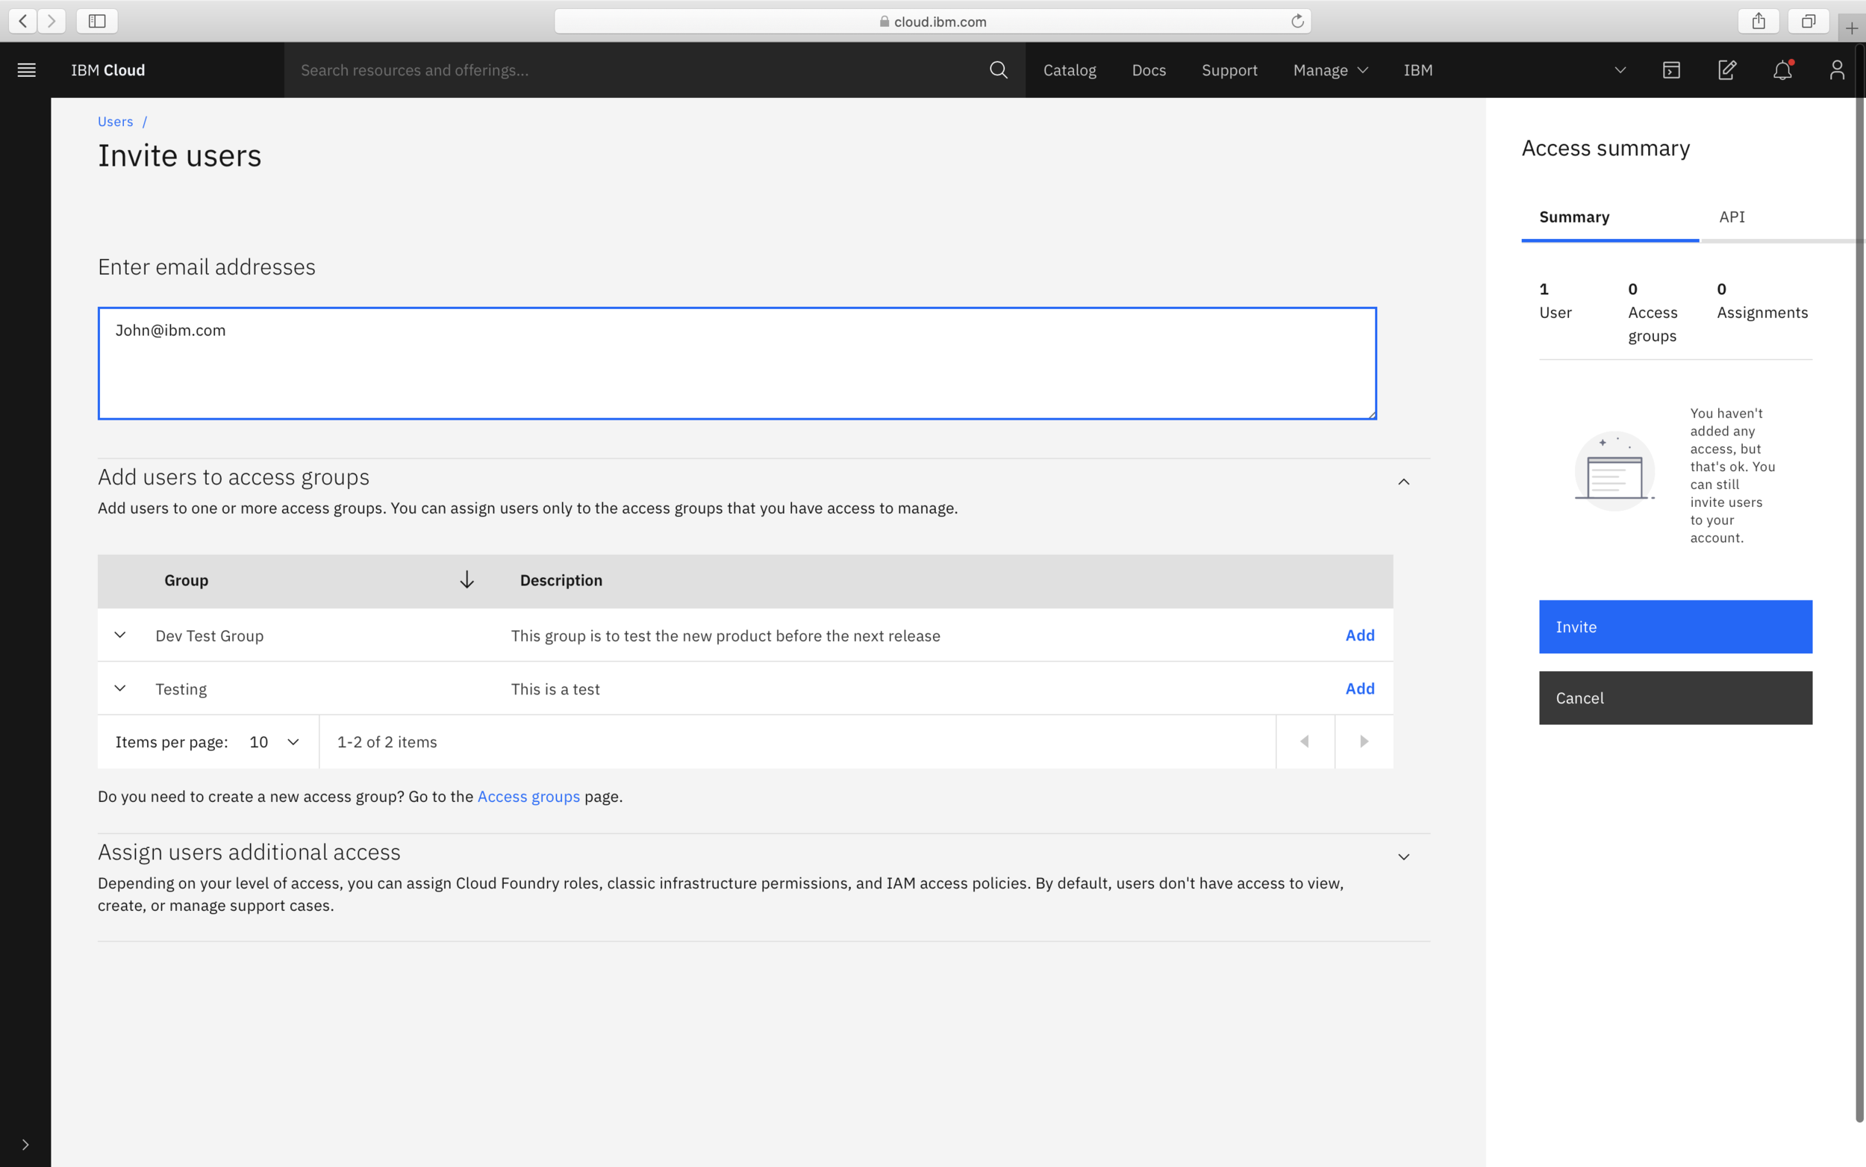The height and width of the screenshot is (1167, 1866).
Task: Go to next table page
Action: [x=1364, y=741]
